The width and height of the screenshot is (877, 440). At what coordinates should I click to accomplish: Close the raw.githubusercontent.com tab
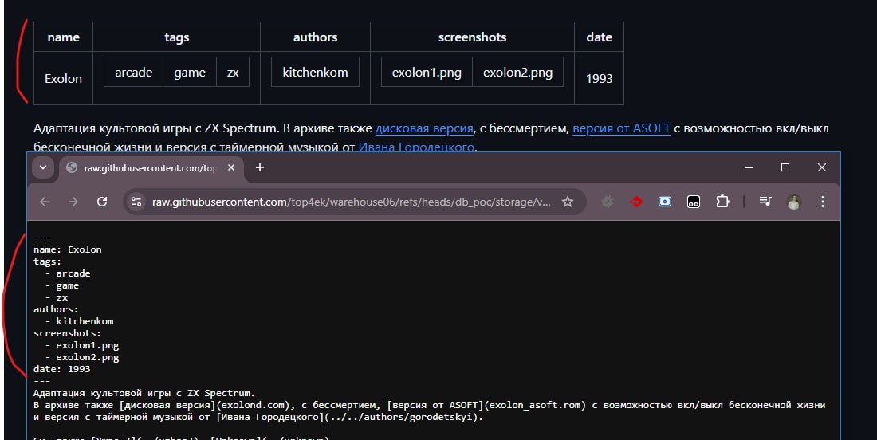click(232, 167)
